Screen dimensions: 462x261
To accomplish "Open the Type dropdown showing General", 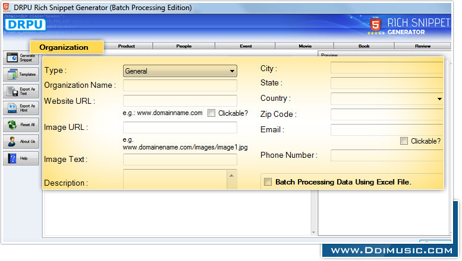I will click(180, 71).
